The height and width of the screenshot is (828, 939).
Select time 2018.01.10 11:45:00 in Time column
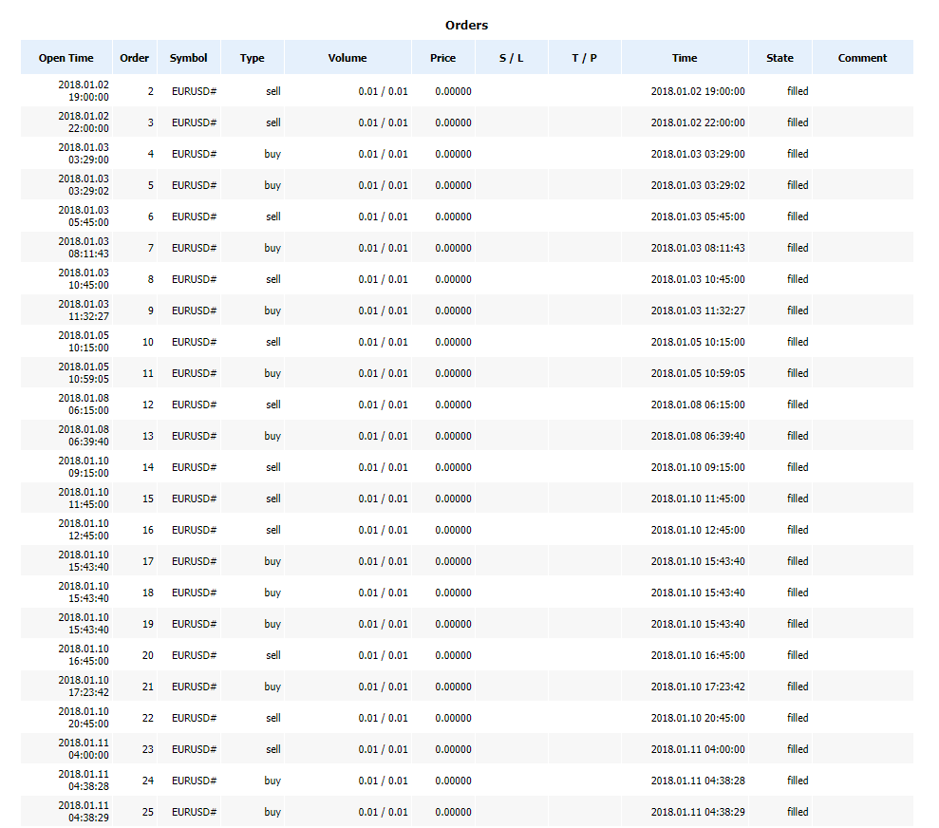pyautogui.click(x=698, y=499)
